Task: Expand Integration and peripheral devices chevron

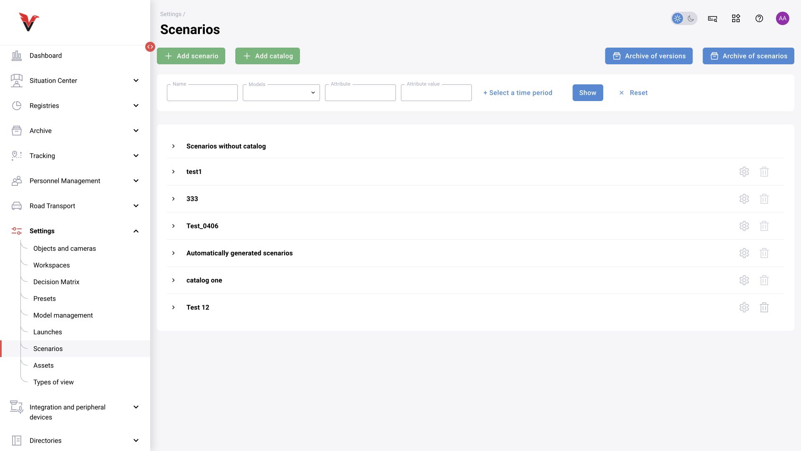Action: [x=136, y=407]
